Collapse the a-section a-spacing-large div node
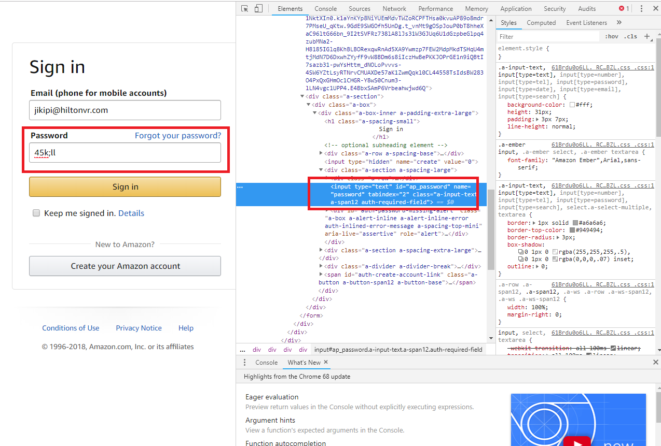Viewport: 661px width, 446px height. point(321,170)
